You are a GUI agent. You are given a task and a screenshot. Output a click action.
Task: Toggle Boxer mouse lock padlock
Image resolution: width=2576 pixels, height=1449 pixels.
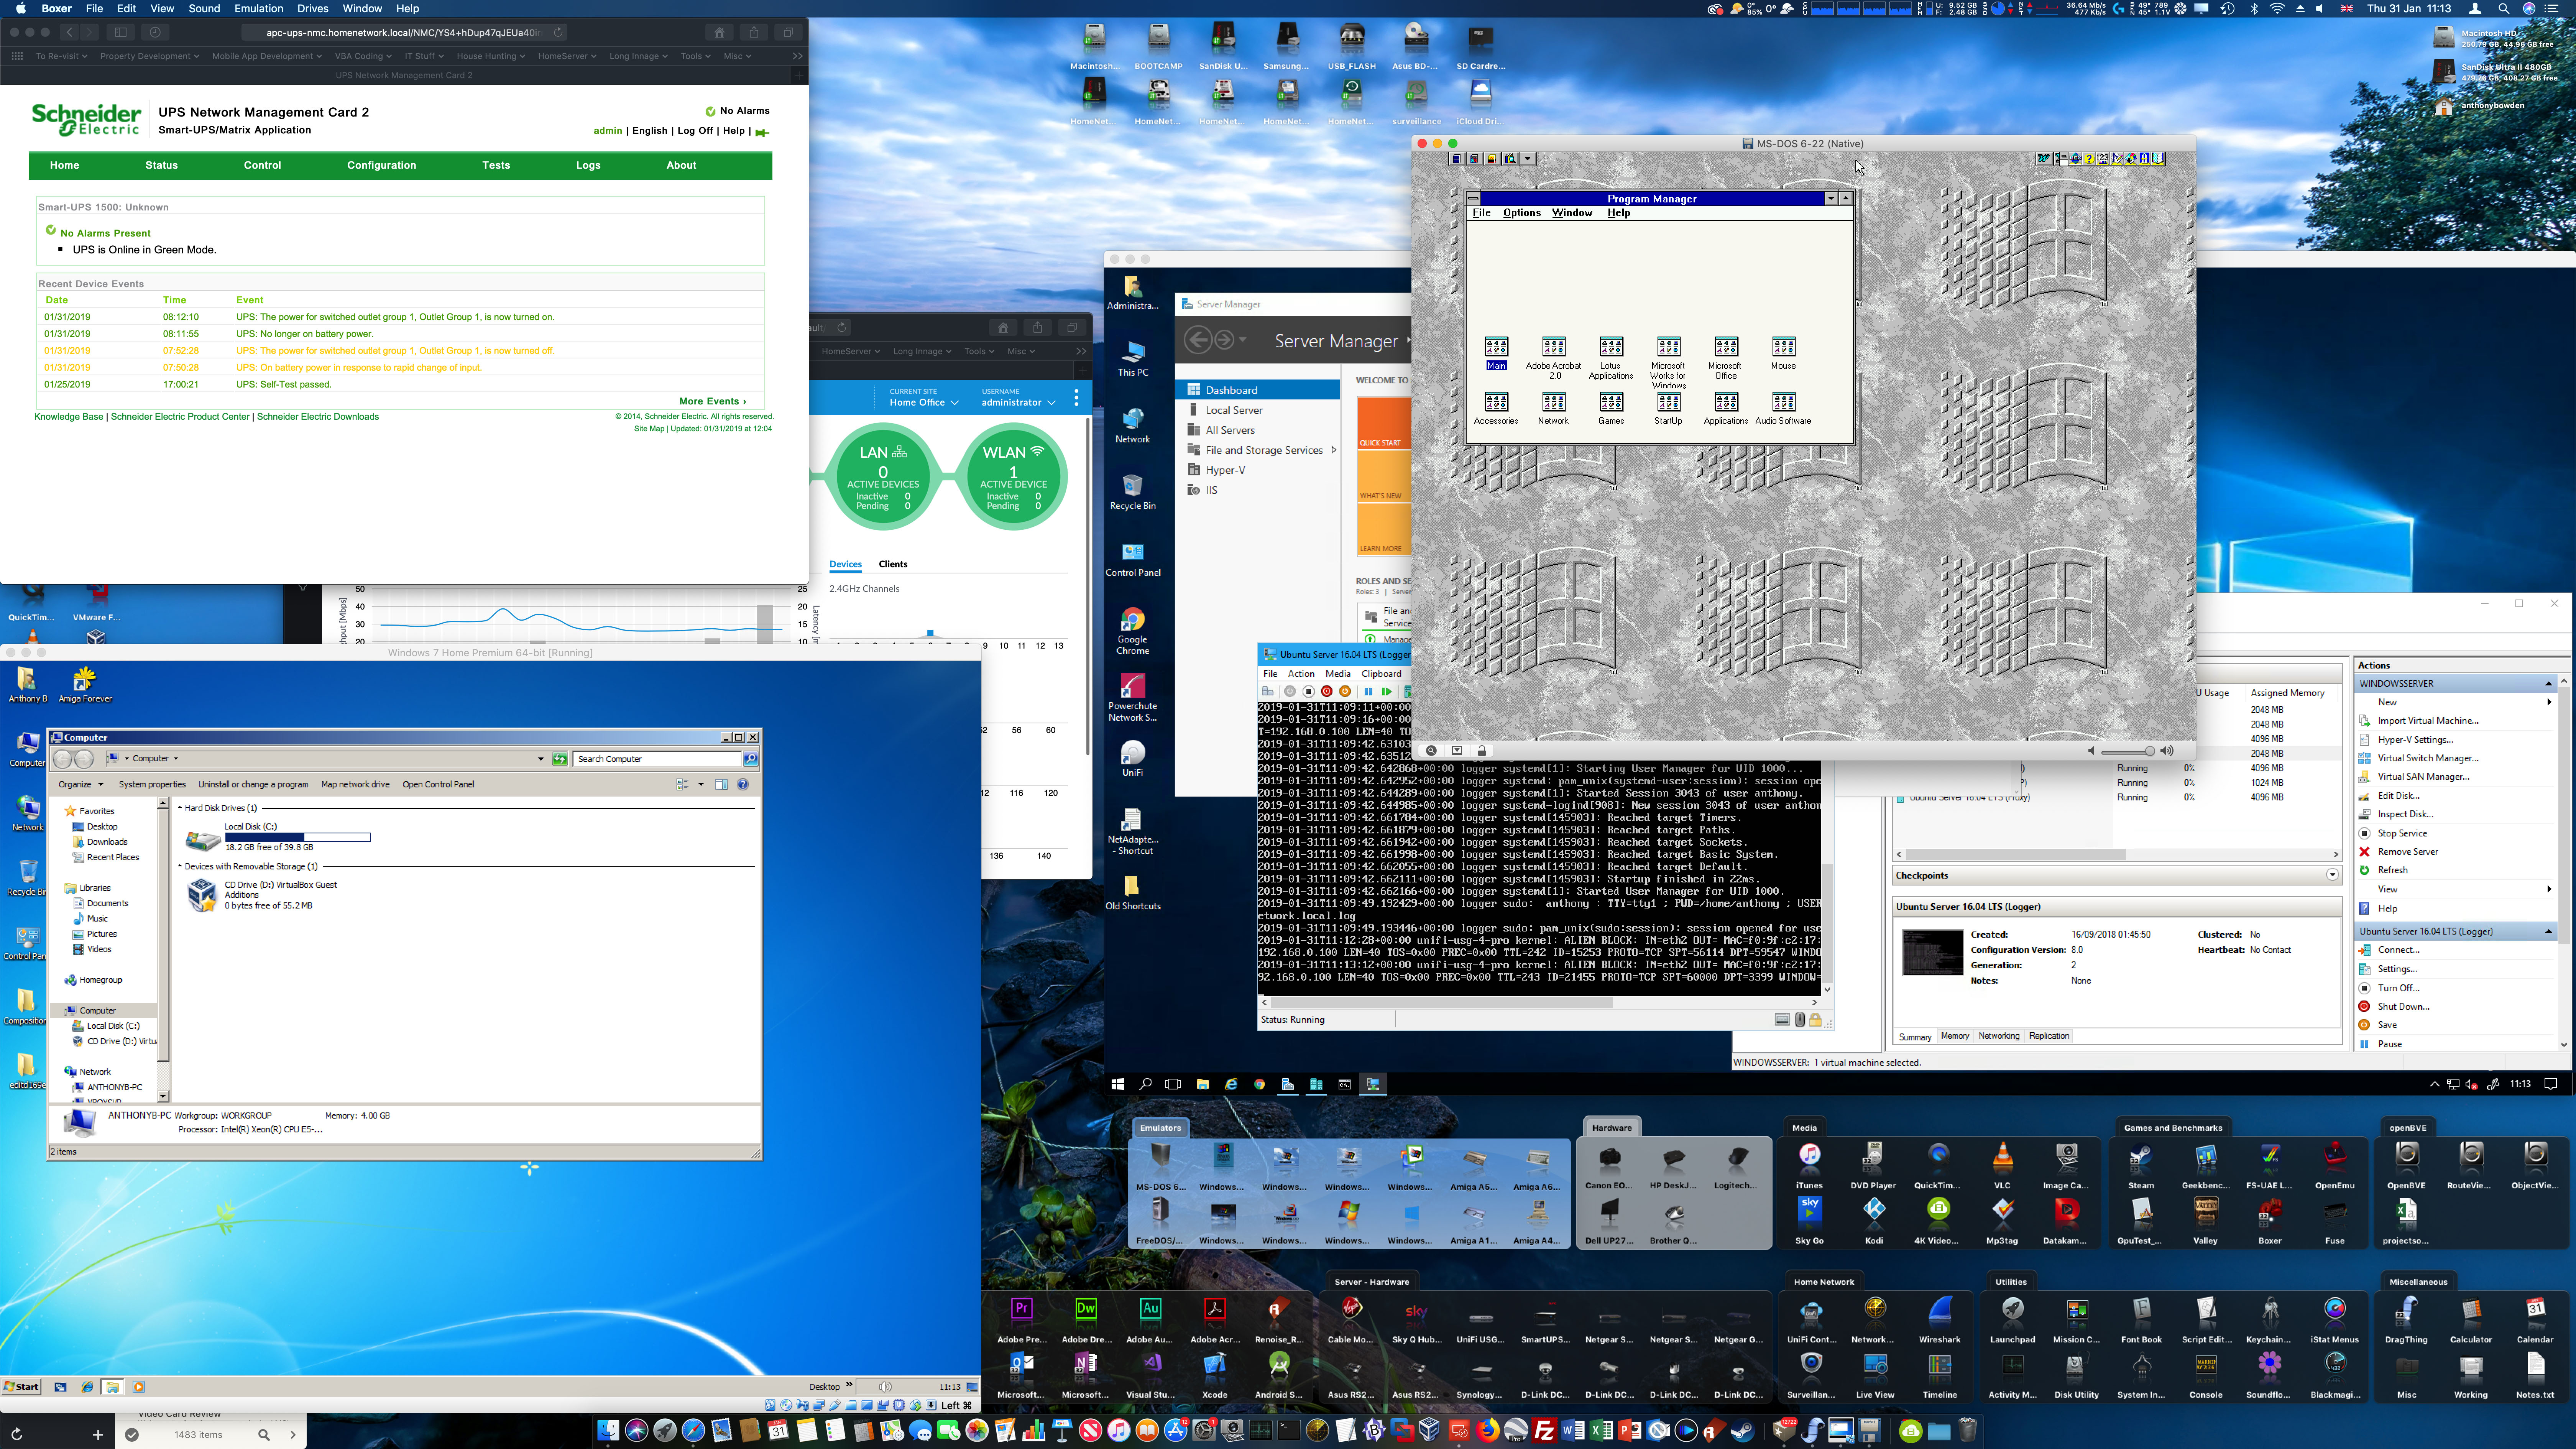coord(1482,750)
